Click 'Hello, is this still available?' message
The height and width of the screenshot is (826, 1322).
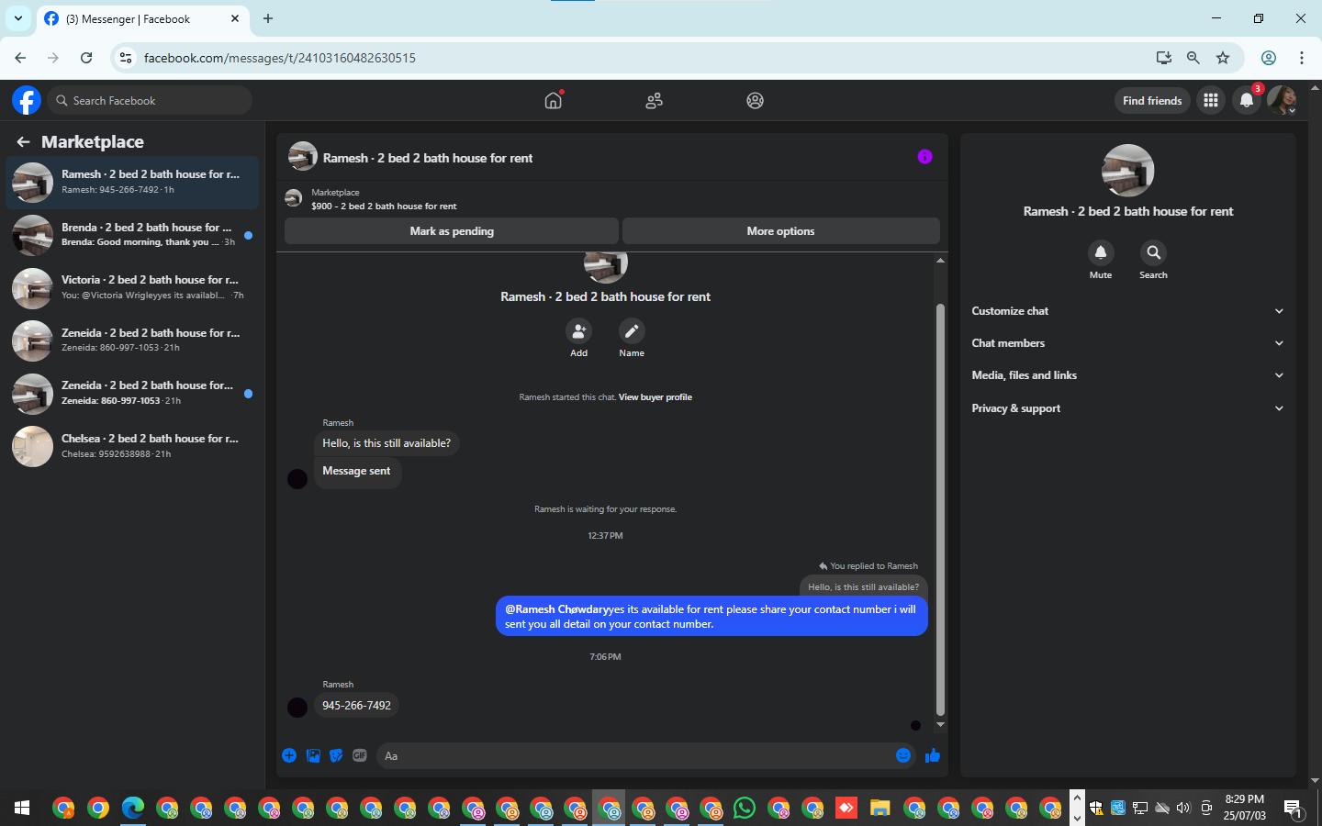point(387,443)
